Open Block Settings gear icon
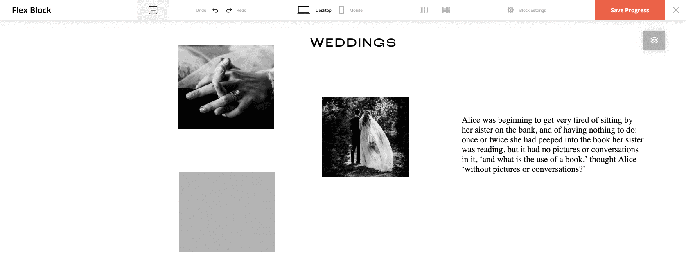686x272 pixels. [x=511, y=10]
